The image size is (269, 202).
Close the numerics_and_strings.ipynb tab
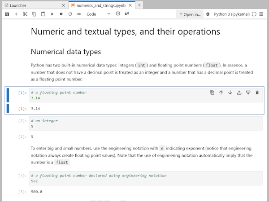(x=130, y=5)
